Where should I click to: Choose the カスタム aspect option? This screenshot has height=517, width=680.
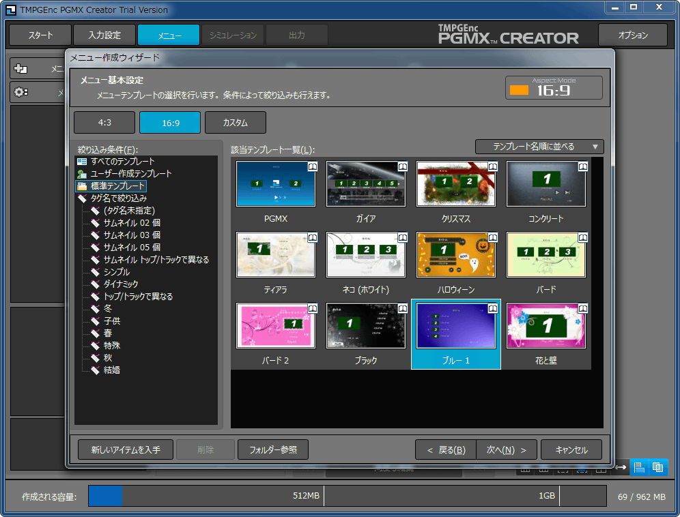[x=236, y=123]
